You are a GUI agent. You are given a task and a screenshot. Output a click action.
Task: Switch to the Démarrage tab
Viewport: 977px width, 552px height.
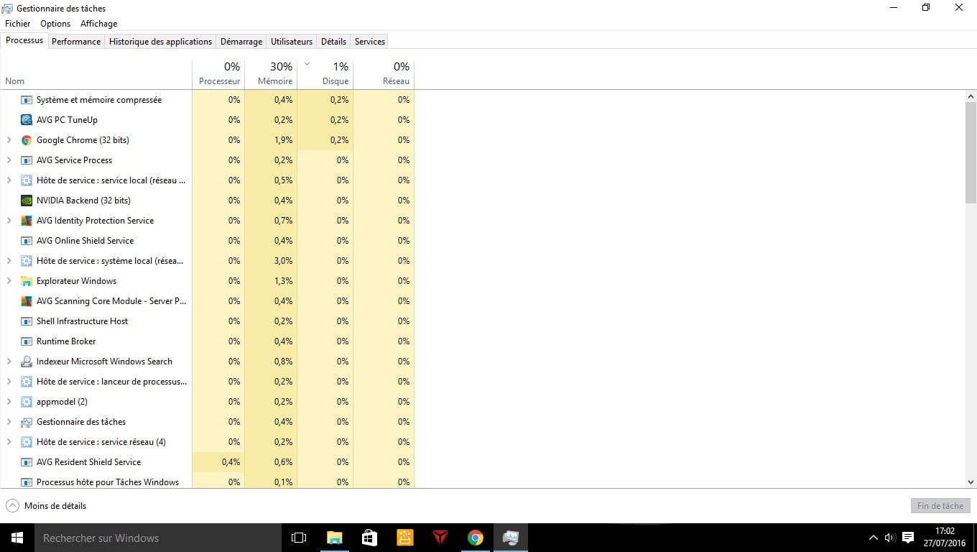pos(241,42)
